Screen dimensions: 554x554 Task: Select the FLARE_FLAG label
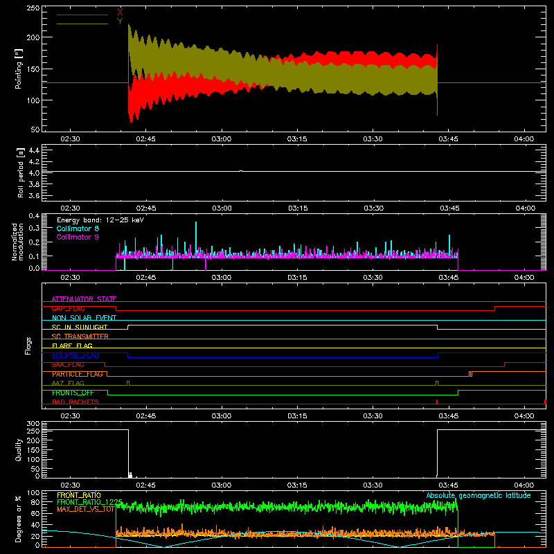click(x=72, y=346)
